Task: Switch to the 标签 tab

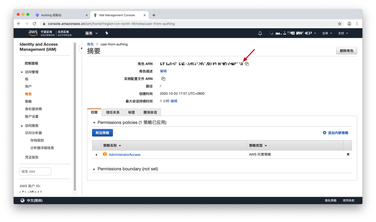Action: coord(131,112)
